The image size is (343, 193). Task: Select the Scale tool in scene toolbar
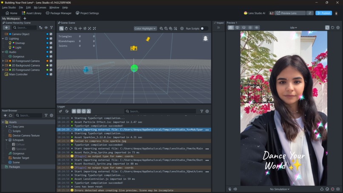[89, 29]
